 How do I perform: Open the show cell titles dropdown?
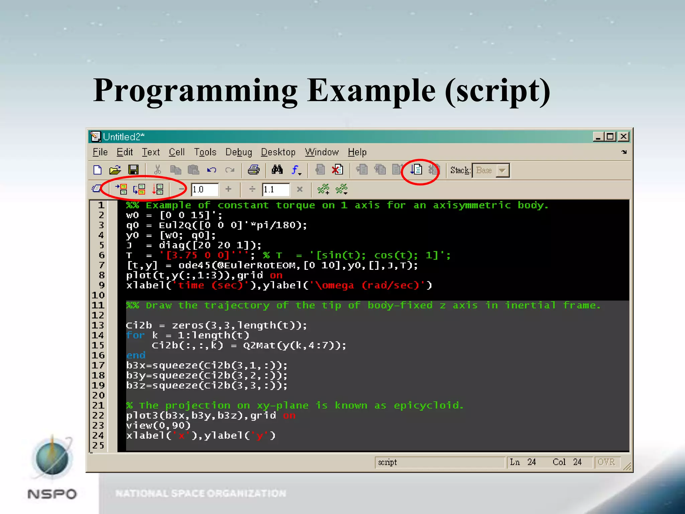[342, 189]
